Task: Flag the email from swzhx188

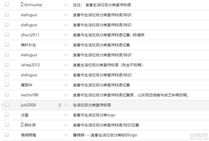Action: click(66, 95)
